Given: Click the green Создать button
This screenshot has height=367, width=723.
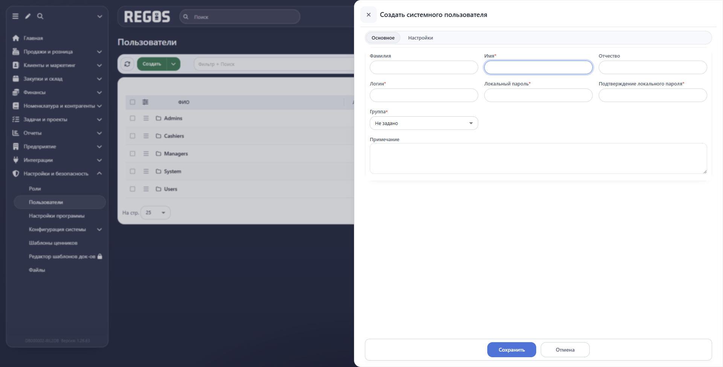Looking at the screenshot, I should [x=152, y=64].
